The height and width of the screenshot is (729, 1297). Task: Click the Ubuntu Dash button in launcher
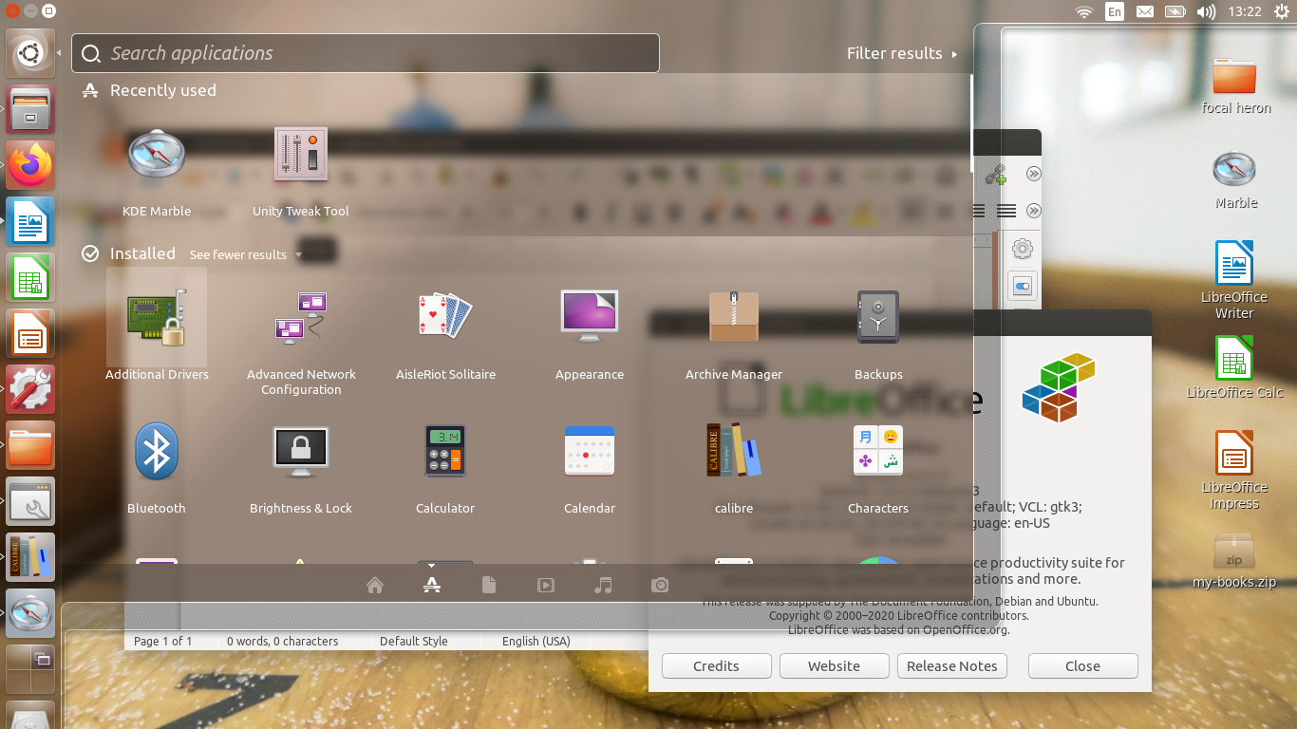pyautogui.click(x=31, y=52)
